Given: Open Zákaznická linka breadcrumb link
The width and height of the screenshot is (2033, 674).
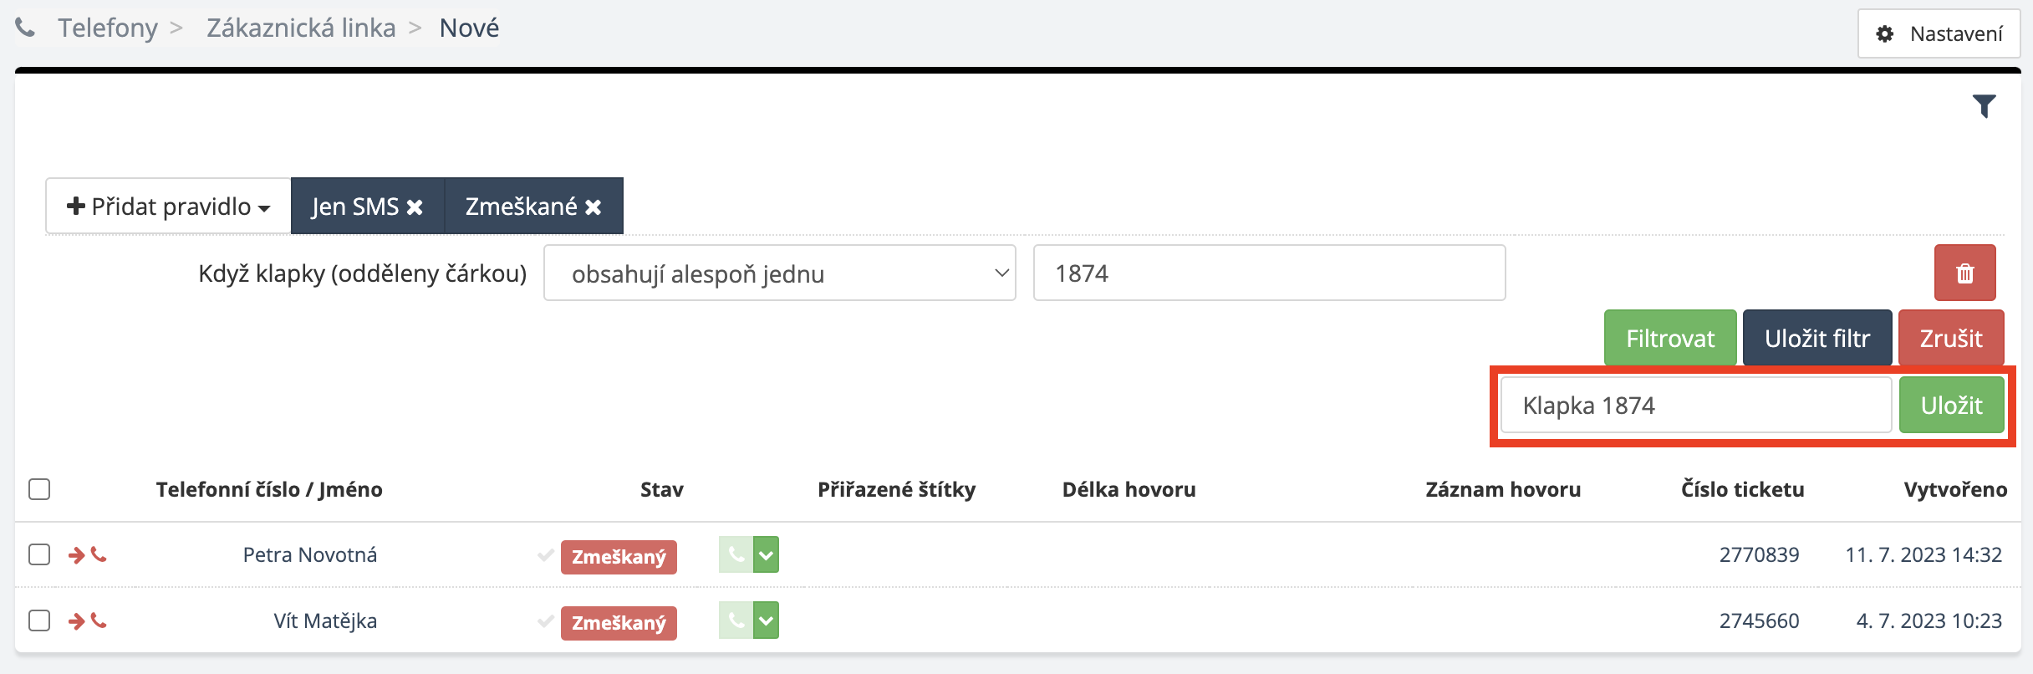Looking at the screenshot, I should (x=301, y=28).
